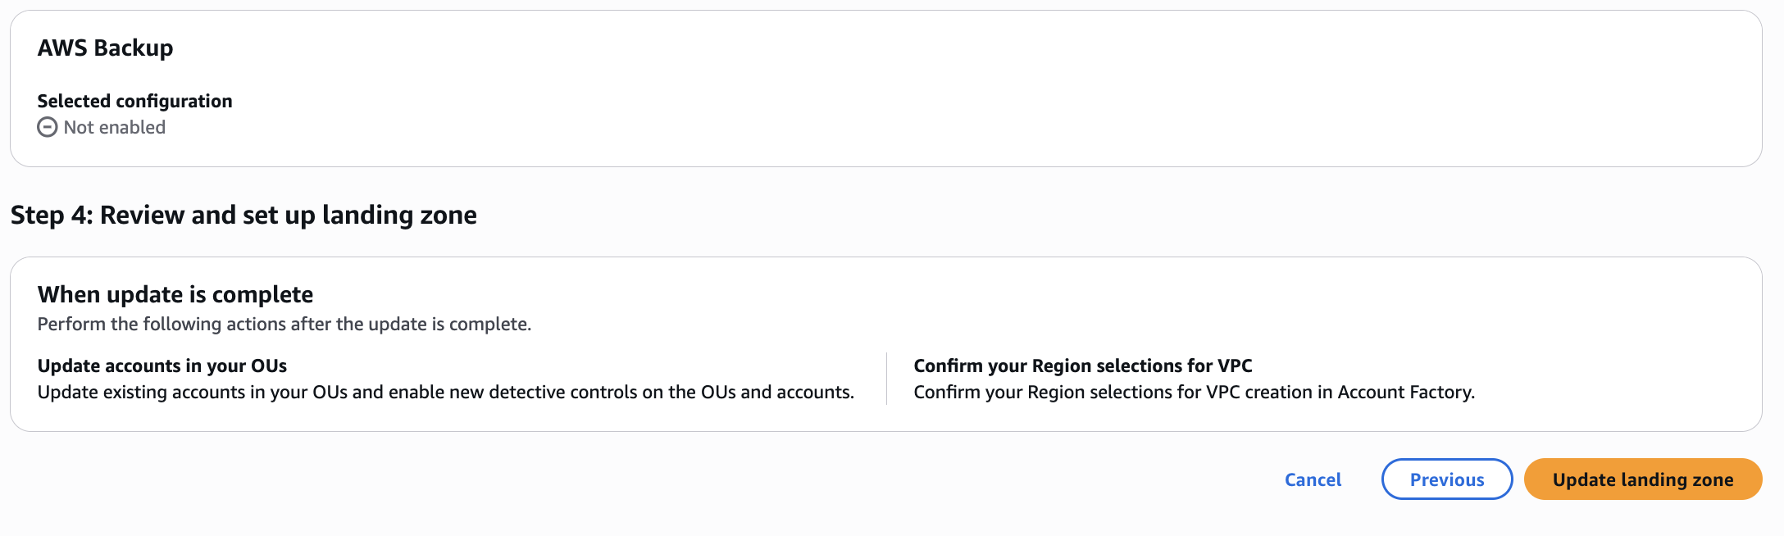Click the Step 4 heading text
Screen dimensions: 1784x536
point(243,215)
